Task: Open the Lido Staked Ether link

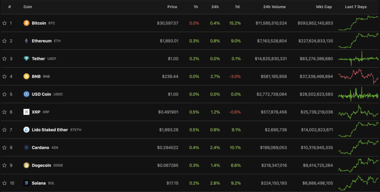Action: click(50, 129)
